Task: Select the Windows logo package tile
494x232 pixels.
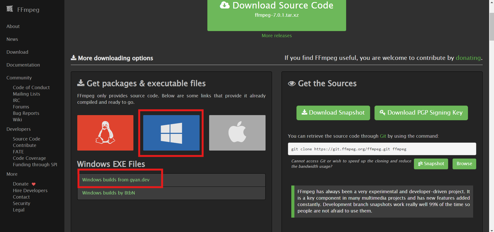Action: tap(171, 133)
